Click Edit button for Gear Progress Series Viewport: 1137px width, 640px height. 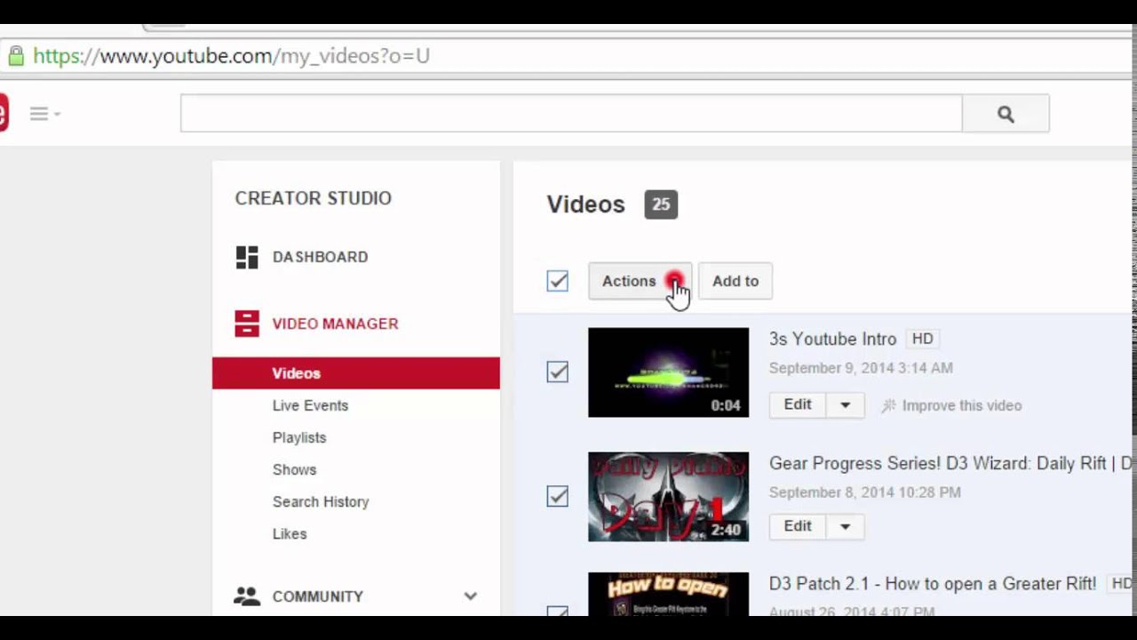[x=798, y=526]
